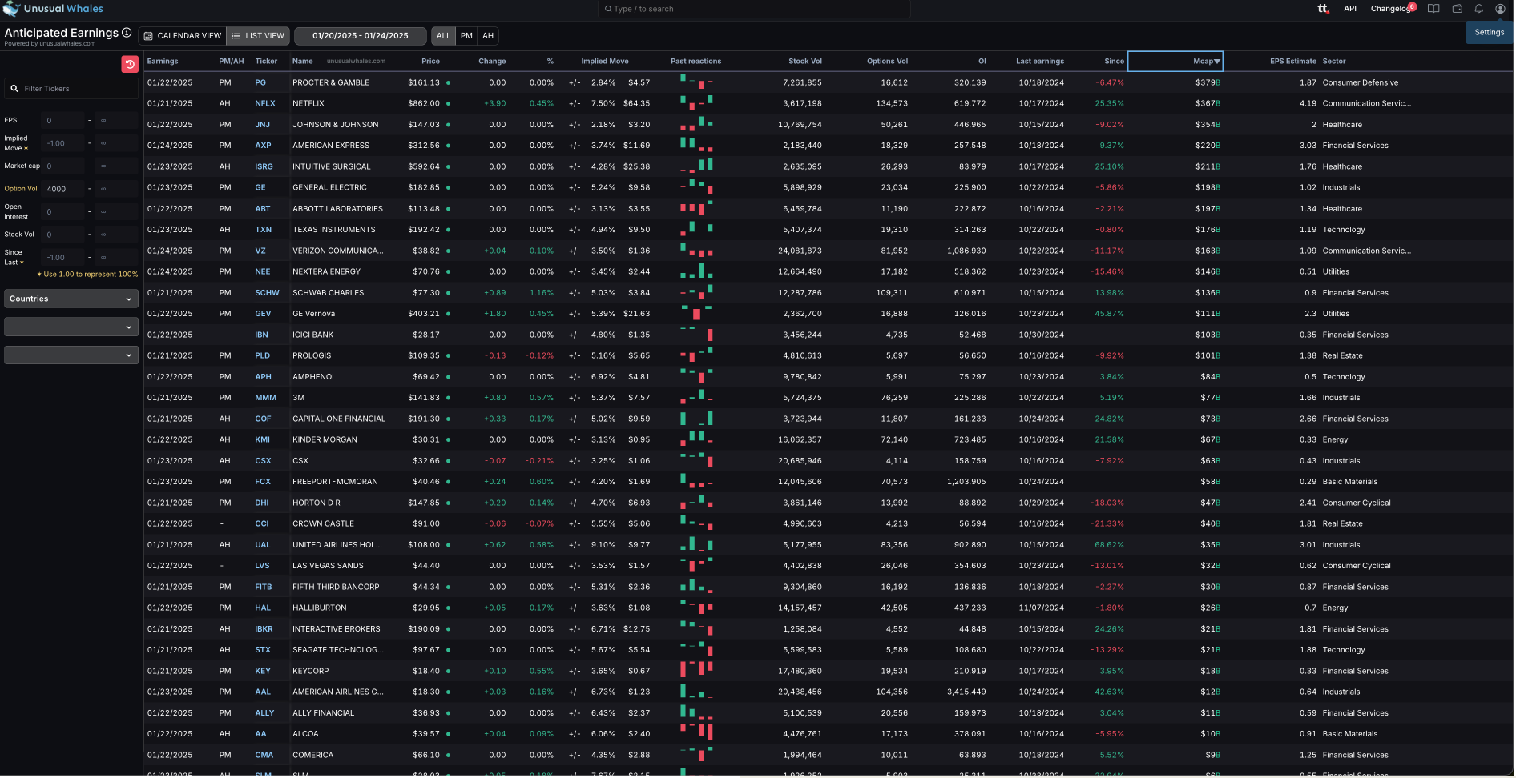
Task: Click the $367B Mcap value for Netflix
Action: [x=1208, y=104]
